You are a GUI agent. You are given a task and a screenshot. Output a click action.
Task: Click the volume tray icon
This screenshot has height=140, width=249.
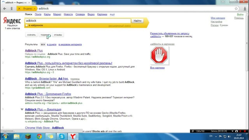229,136
